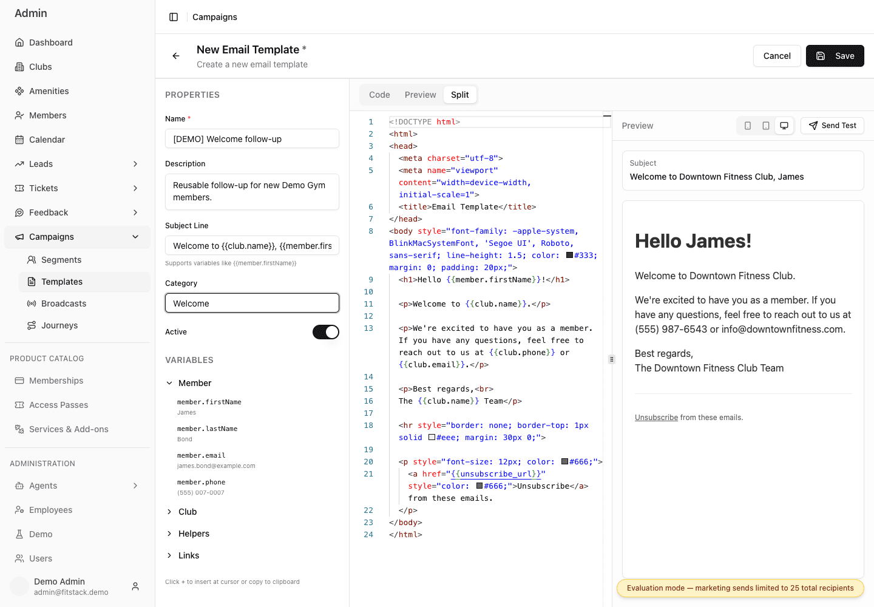Collapse the Campaigns submenu chevron
This screenshot has width=874, height=607.
point(135,237)
